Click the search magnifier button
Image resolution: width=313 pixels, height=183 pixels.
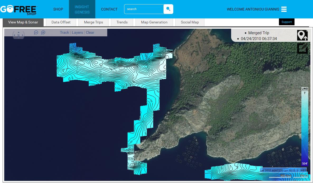168,9
